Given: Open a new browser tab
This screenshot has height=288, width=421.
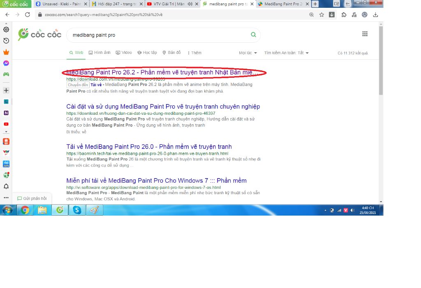Looking at the screenshot, I should (x=315, y=4).
